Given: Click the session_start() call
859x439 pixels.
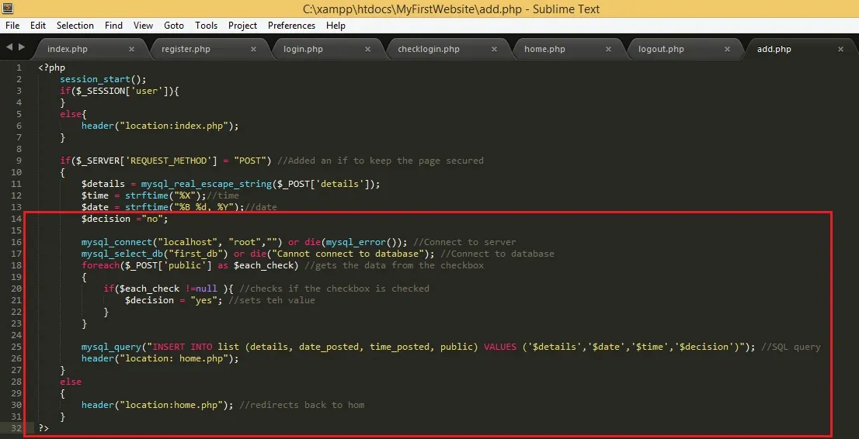Looking at the screenshot, I should 103,79.
